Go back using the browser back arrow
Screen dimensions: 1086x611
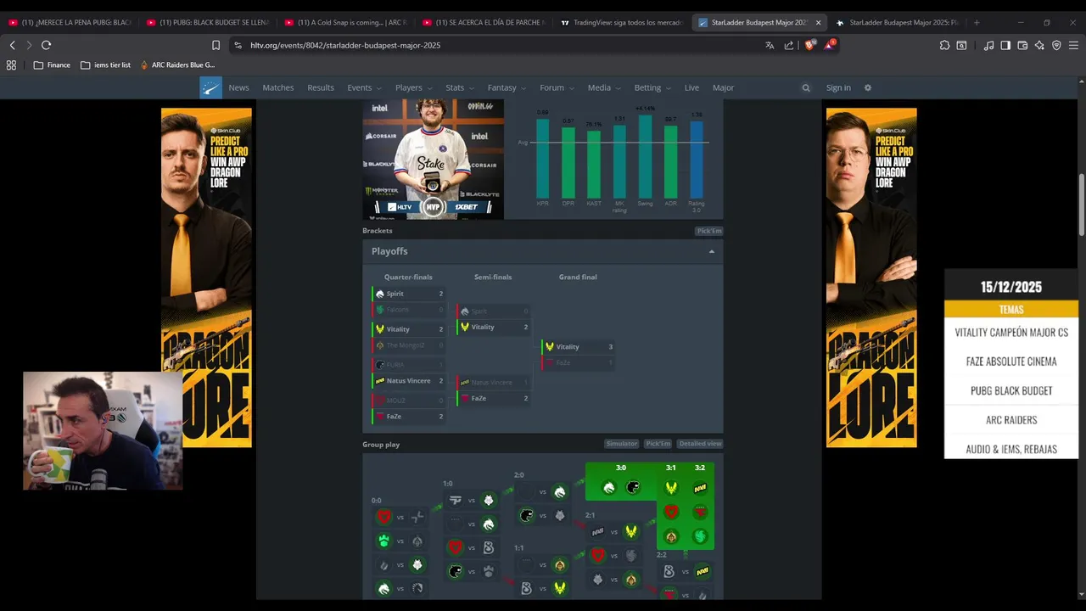[x=12, y=45]
